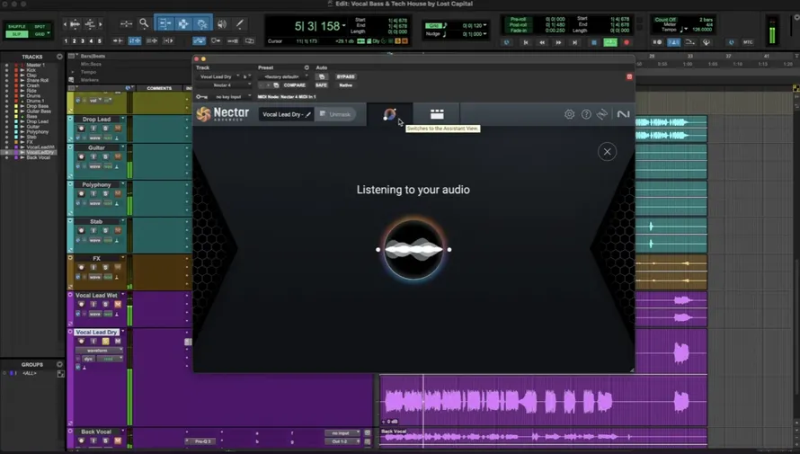The image size is (800, 454).
Task: Open the Tracks list menu
Action: 59,57
